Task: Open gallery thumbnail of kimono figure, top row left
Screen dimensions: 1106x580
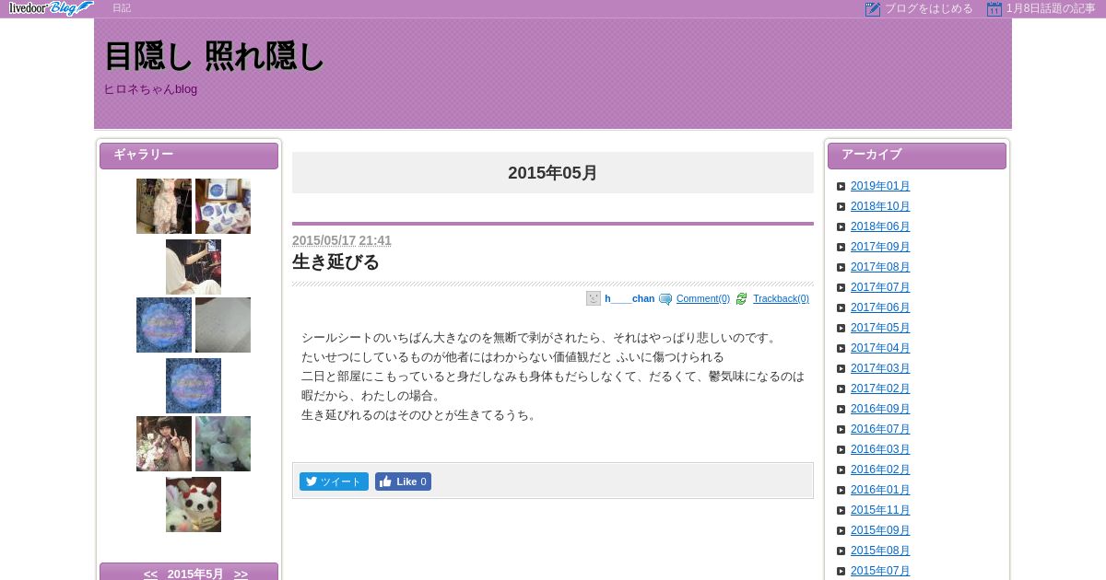Action: [164, 206]
